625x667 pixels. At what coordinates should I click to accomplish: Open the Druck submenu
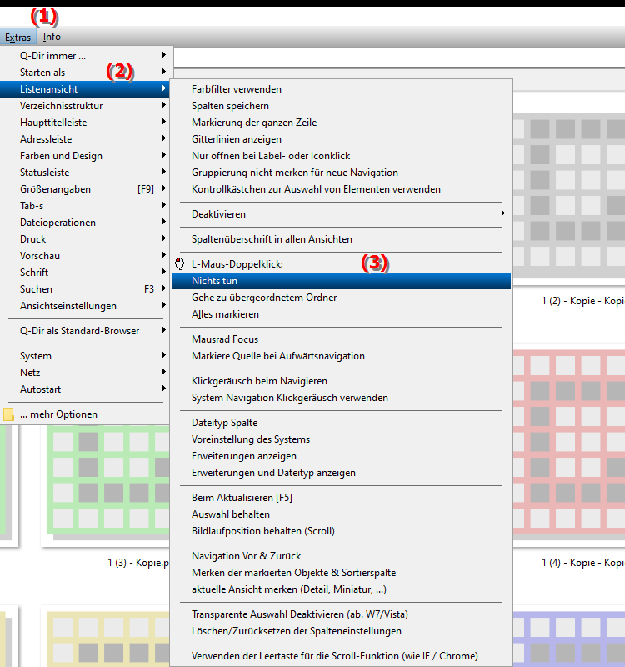[x=85, y=239]
